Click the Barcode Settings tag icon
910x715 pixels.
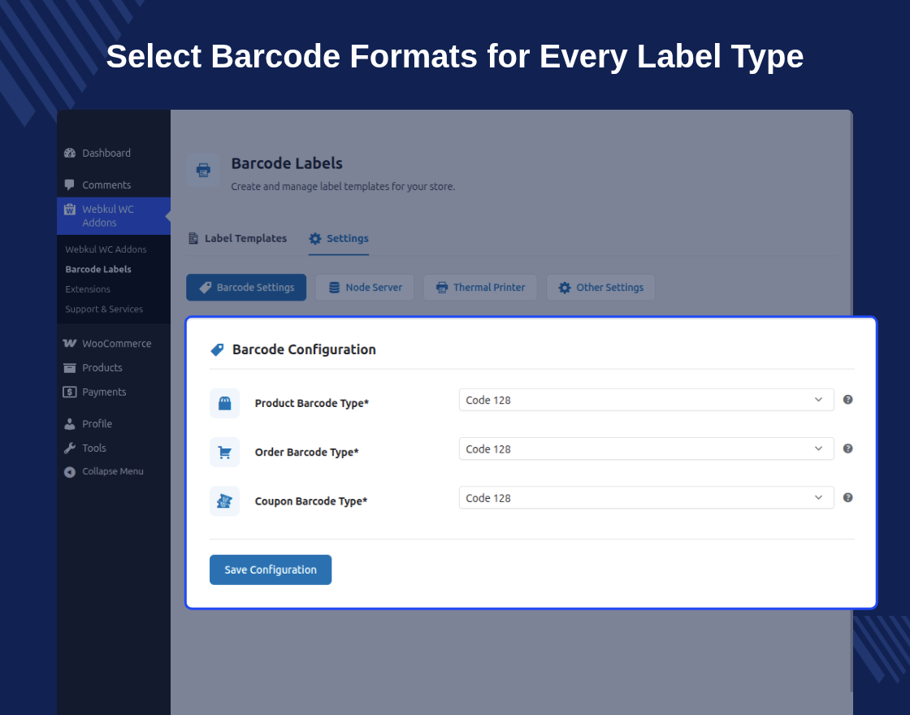click(206, 288)
